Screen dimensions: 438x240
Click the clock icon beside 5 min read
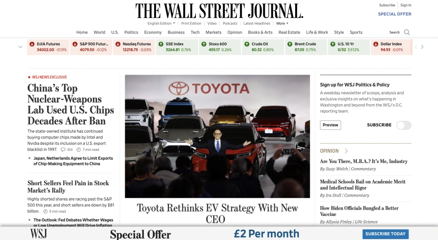click(45, 211)
